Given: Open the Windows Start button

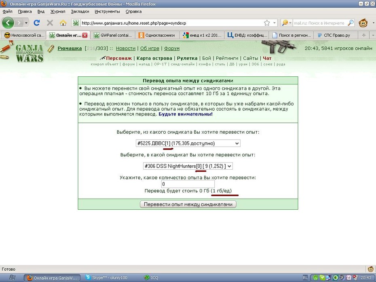Looking at the screenshot, I should (x=12, y=278).
